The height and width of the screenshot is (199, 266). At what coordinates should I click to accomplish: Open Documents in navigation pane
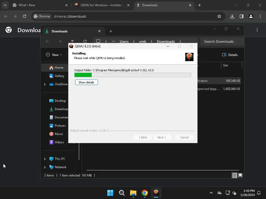coord(58,117)
